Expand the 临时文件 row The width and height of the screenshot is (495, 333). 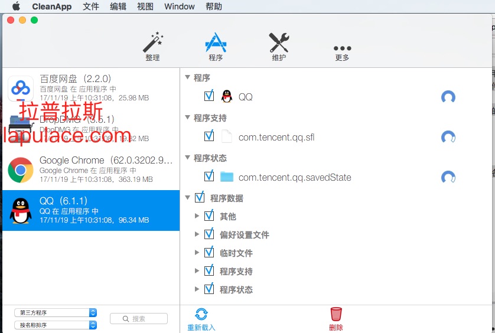[197, 253]
